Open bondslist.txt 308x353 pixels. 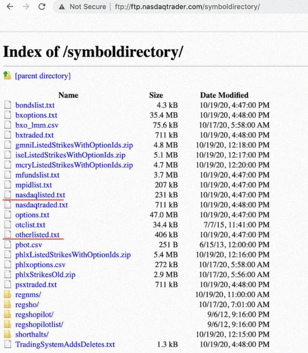click(x=35, y=105)
